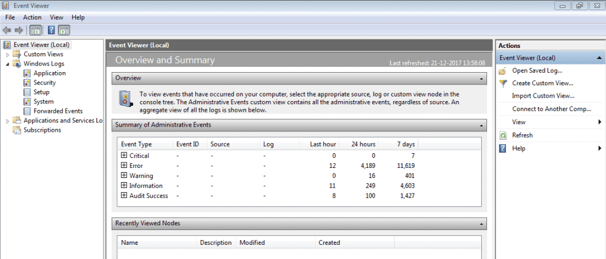Collapse the Overview section
606x259 pixels.
[x=482, y=78]
